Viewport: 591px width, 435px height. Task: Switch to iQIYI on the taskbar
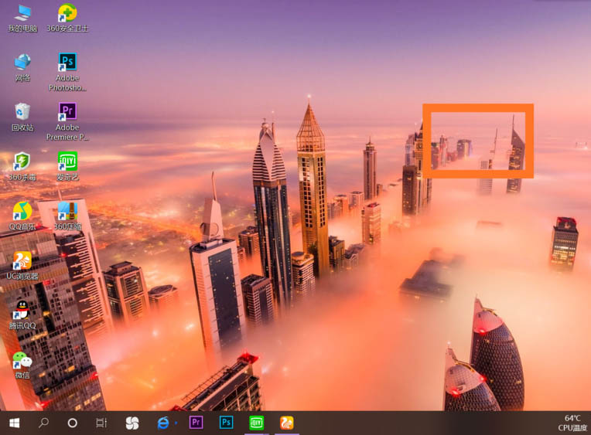pos(257,423)
